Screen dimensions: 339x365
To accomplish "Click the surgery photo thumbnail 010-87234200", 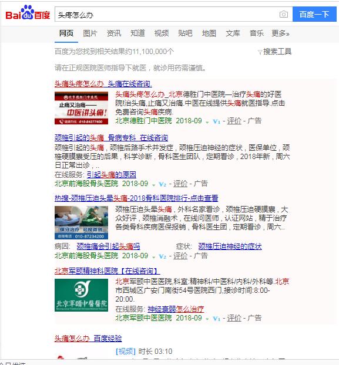I will pos(81,222).
